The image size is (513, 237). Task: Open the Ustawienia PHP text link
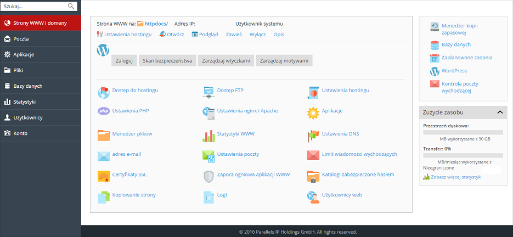(131, 111)
